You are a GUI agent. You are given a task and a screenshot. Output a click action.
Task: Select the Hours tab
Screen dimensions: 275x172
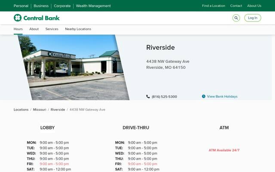point(18,29)
